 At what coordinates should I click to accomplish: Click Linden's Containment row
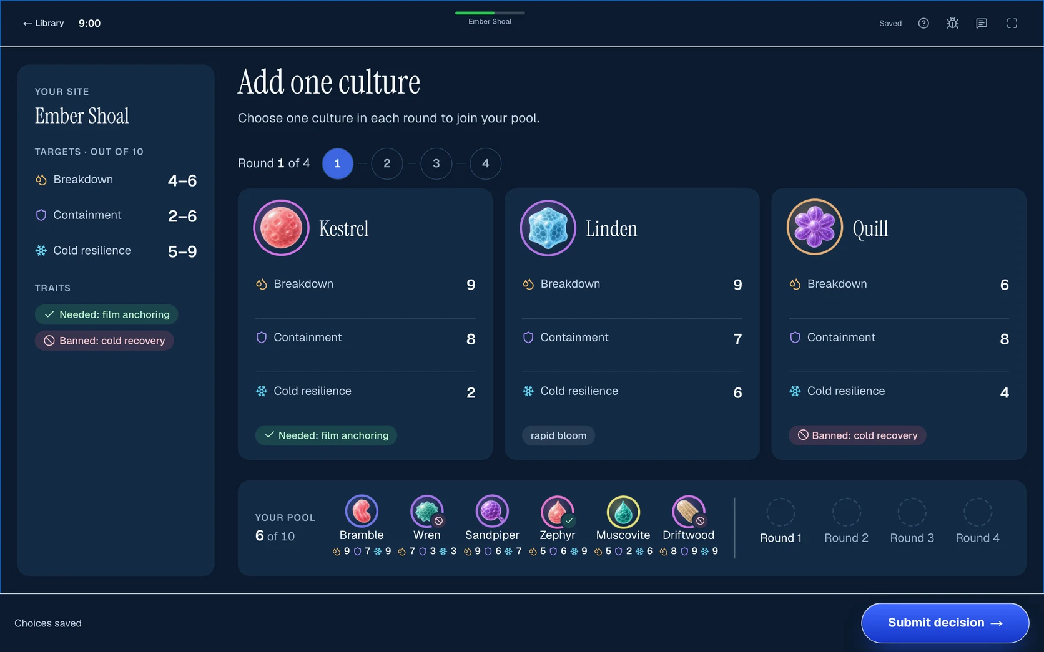click(x=632, y=338)
